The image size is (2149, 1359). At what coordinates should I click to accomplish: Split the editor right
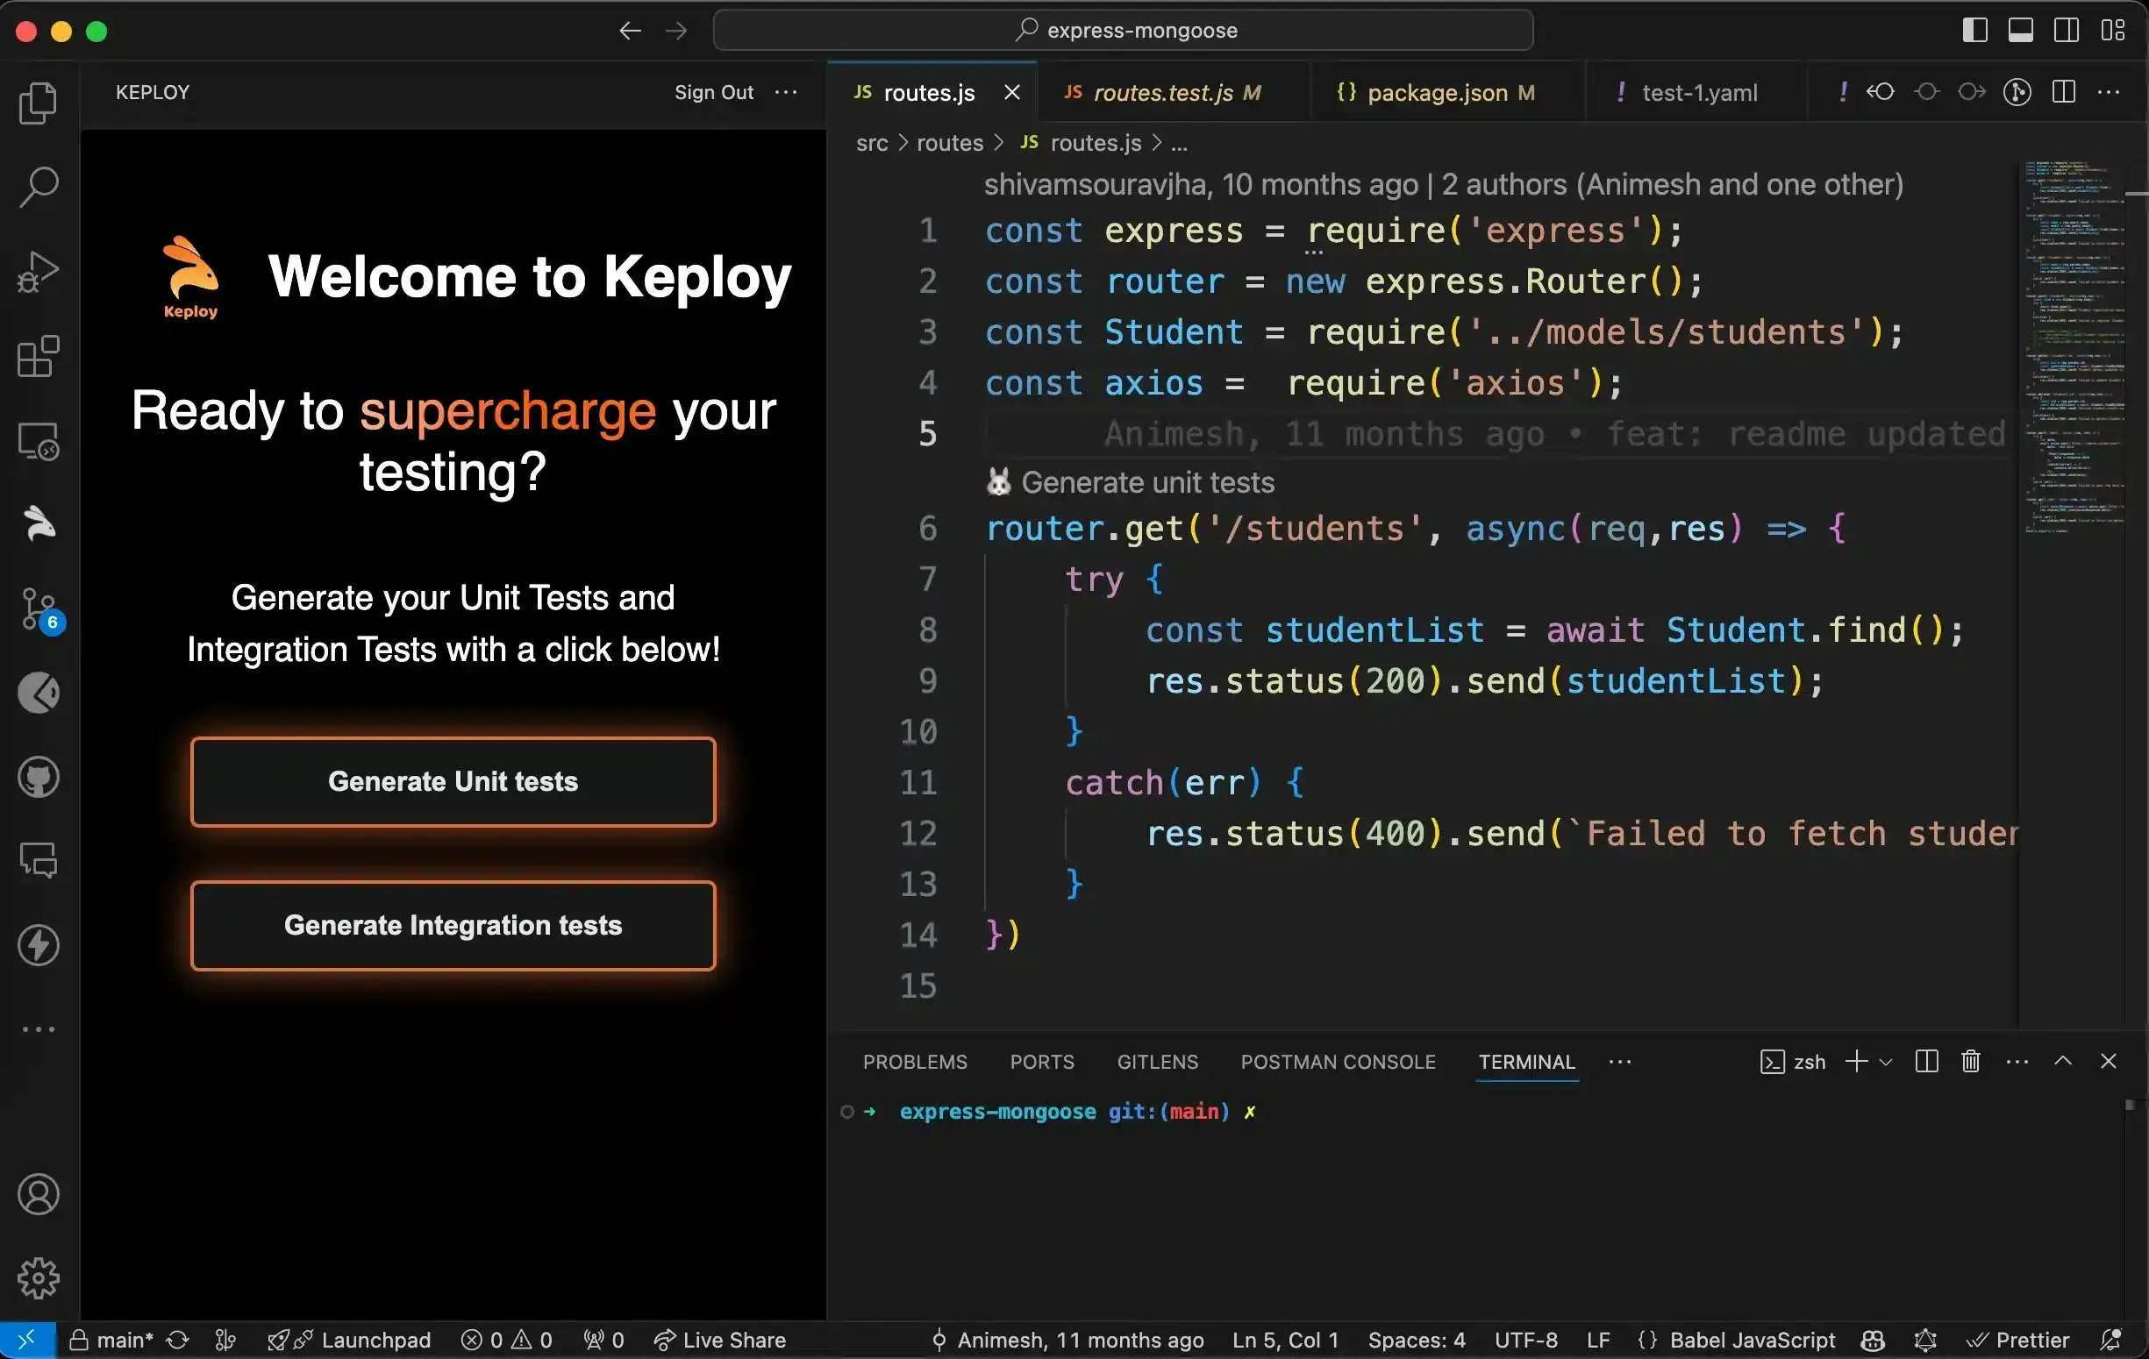tap(2063, 92)
